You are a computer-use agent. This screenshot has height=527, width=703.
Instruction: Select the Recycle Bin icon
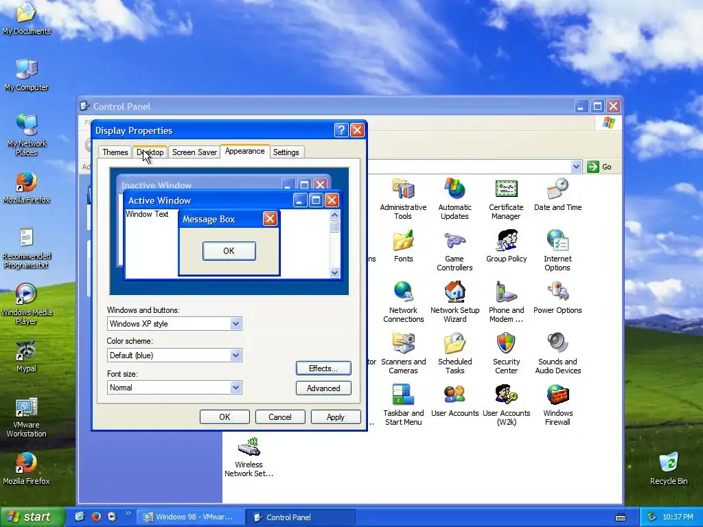669,469
